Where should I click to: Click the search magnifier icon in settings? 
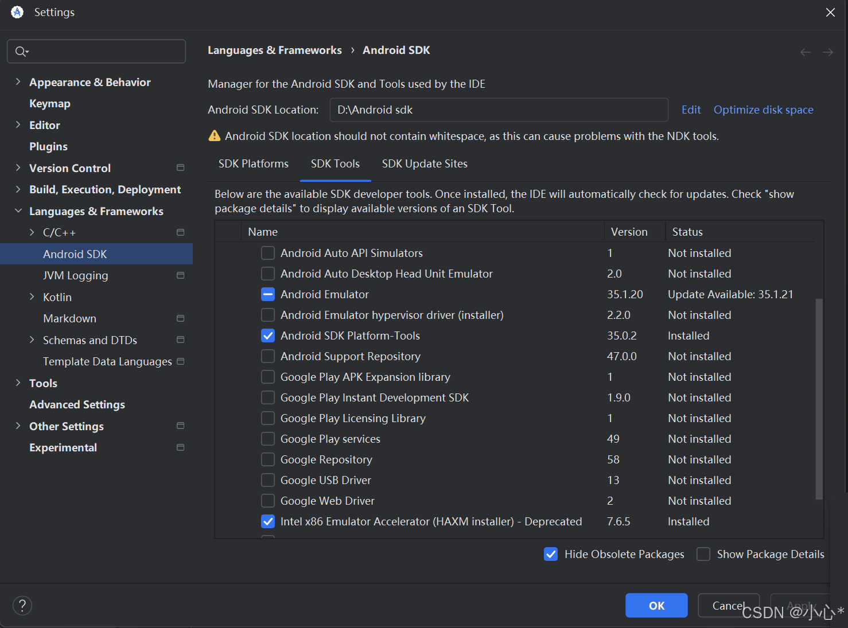coord(21,52)
